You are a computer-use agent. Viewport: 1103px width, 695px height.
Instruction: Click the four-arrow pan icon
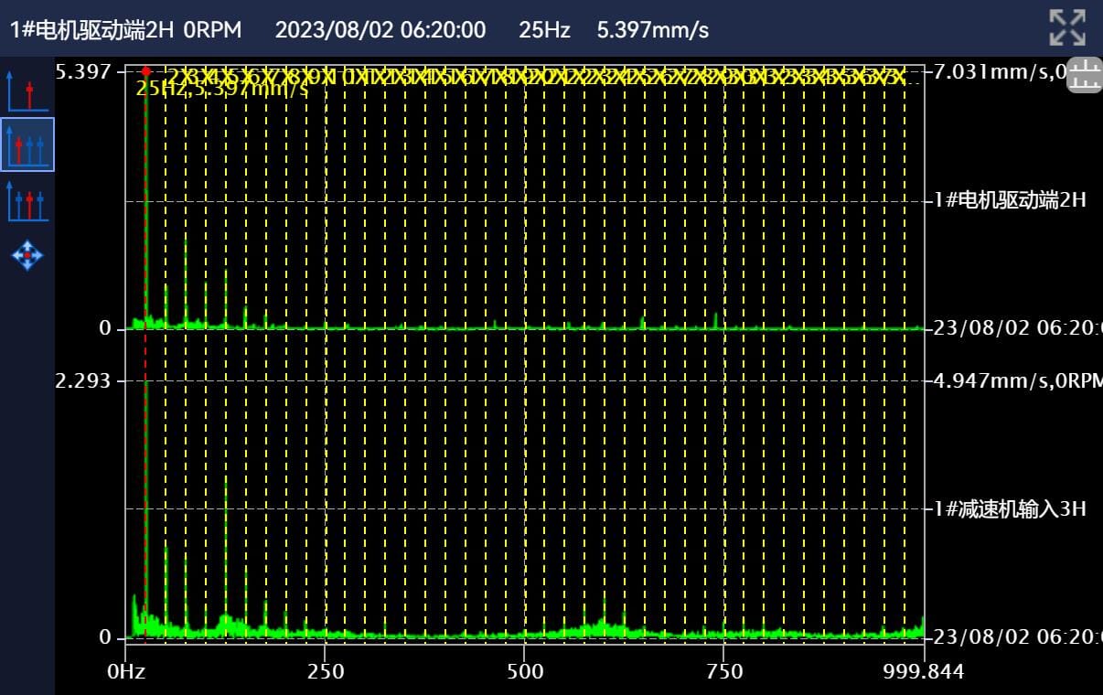pyautogui.click(x=27, y=254)
